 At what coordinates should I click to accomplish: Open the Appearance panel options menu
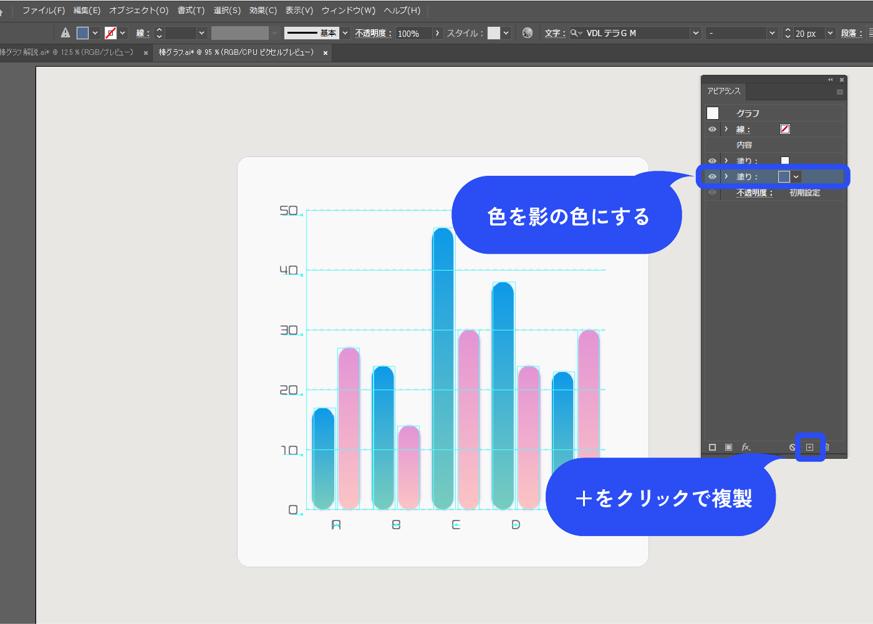840,92
